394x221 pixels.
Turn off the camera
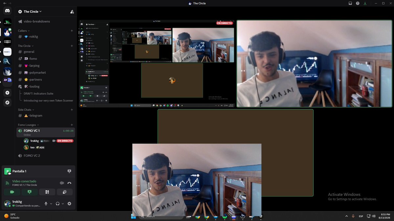point(12,192)
